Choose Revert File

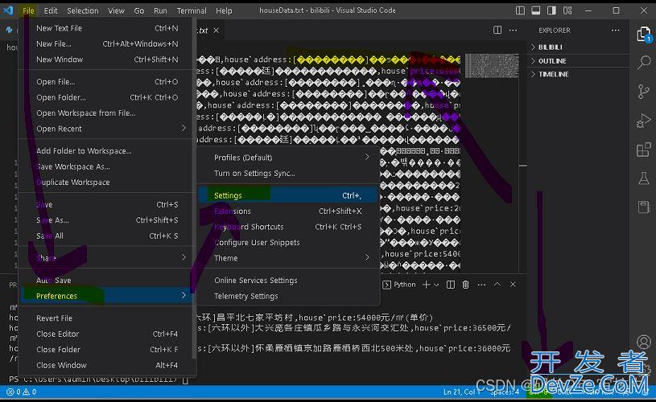point(107,318)
